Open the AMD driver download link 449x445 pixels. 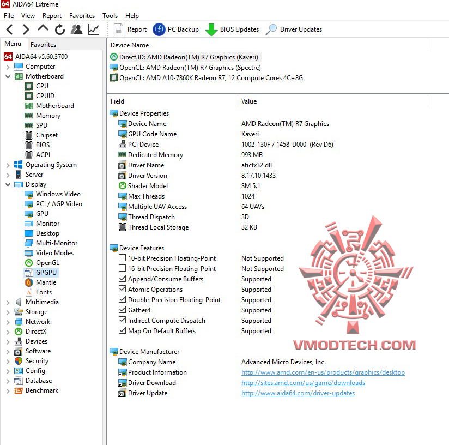tap(304, 382)
